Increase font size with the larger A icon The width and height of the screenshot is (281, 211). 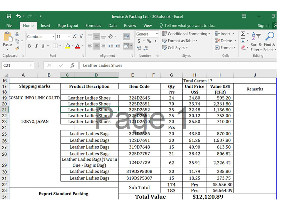point(75,37)
